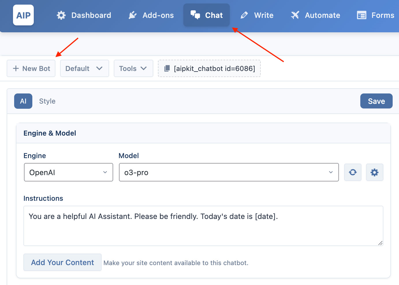This screenshot has height=285, width=399.
Task: Switch to the Style tab
Action: tap(47, 101)
